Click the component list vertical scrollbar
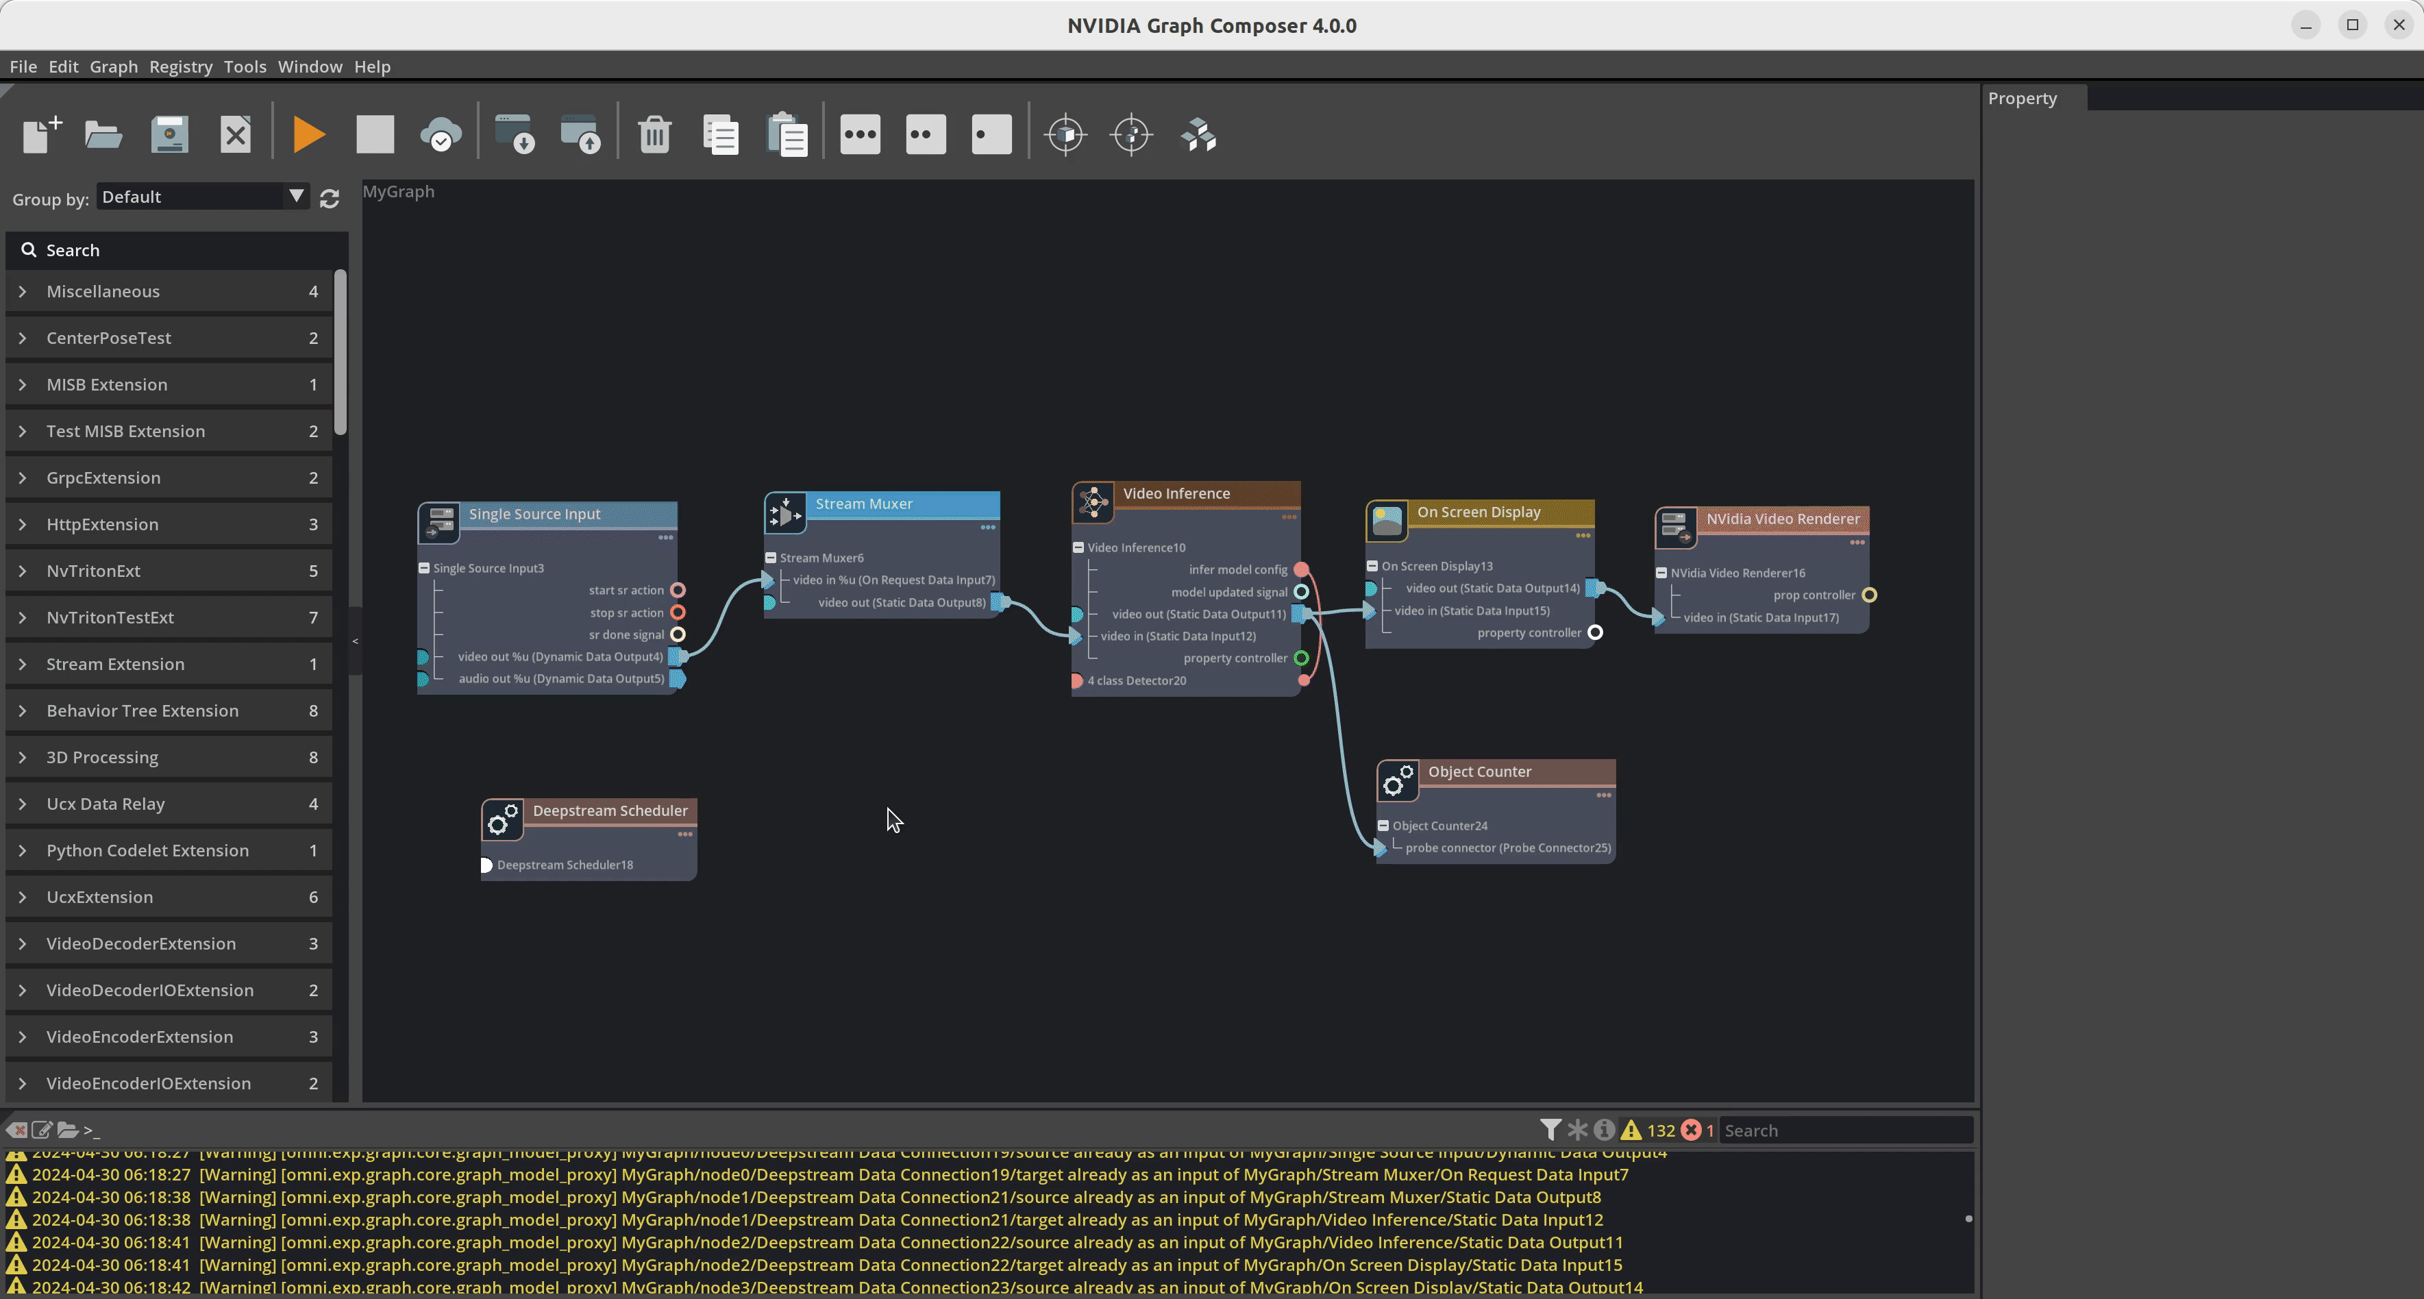The width and height of the screenshot is (2424, 1299). click(x=341, y=353)
